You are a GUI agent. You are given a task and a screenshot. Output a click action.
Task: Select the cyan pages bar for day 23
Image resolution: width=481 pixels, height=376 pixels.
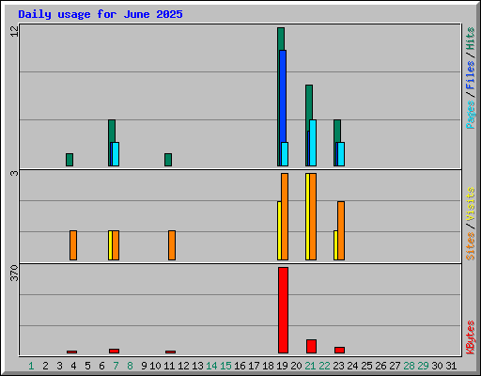pos(341,154)
